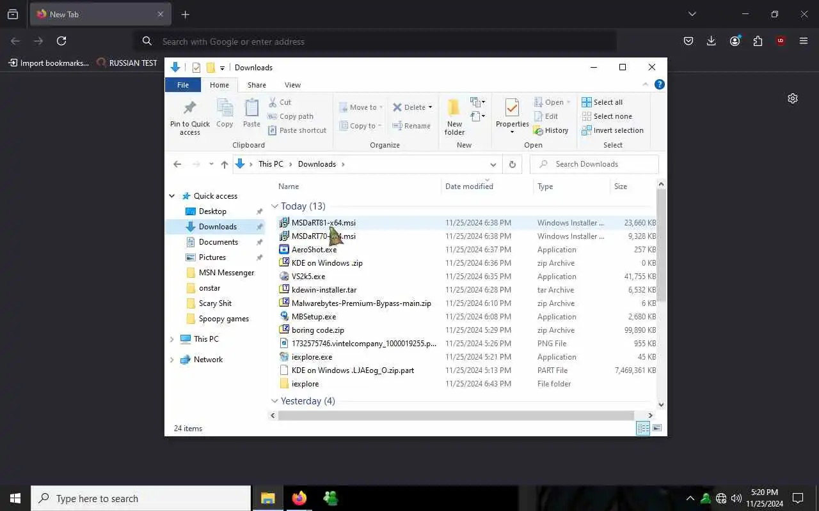Click the vertical scrollbar down arrow
819x511 pixels.
pyautogui.click(x=662, y=404)
